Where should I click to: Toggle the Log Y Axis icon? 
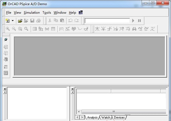tap(53, 29)
